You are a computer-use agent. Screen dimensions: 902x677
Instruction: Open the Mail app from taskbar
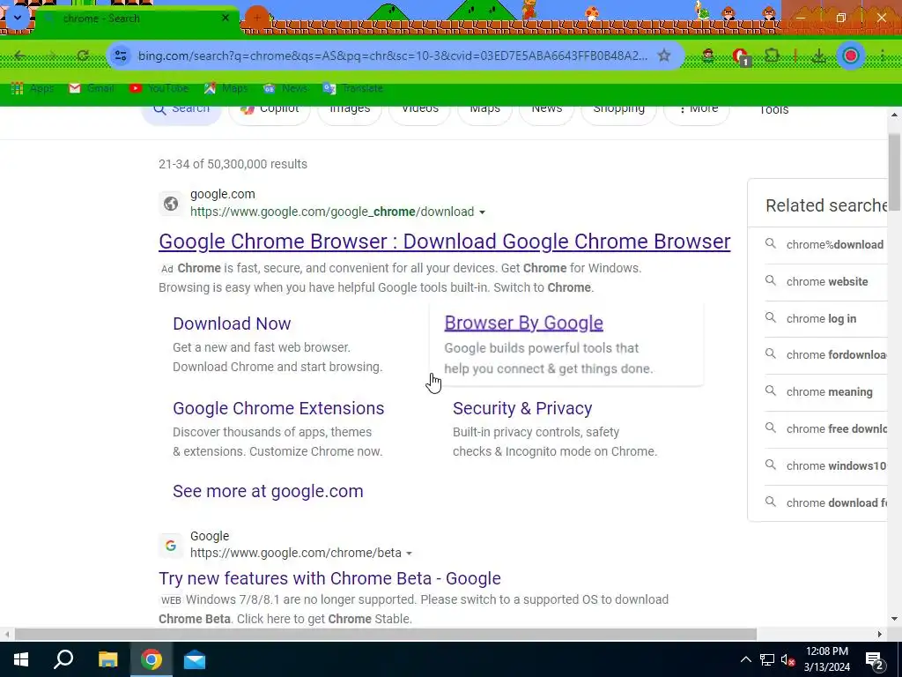point(195,659)
